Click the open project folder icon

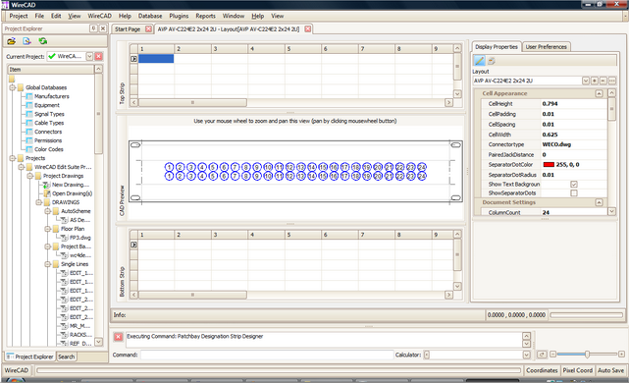[11, 41]
